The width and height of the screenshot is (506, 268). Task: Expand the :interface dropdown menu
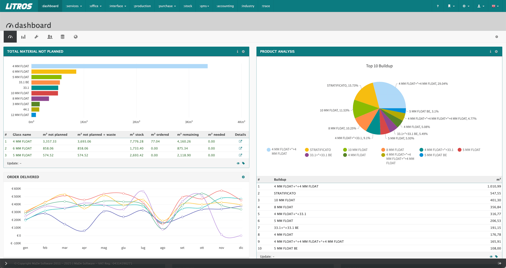[x=117, y=6]
